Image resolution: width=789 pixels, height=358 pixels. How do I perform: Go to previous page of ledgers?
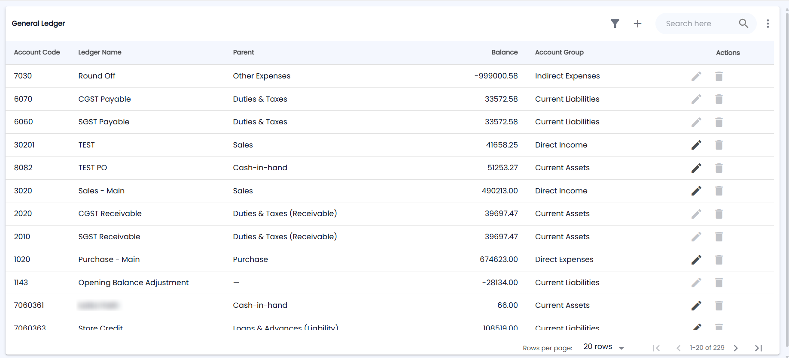tap(679, 348)
